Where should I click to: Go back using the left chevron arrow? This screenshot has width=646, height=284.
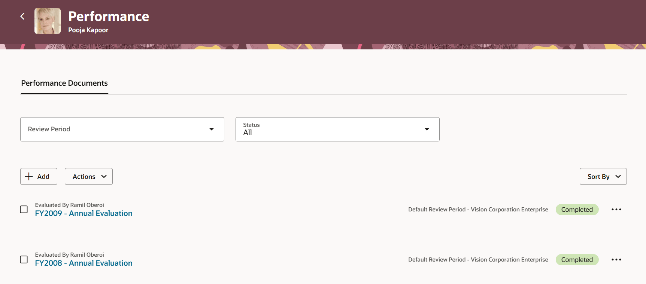coord(22,16)
